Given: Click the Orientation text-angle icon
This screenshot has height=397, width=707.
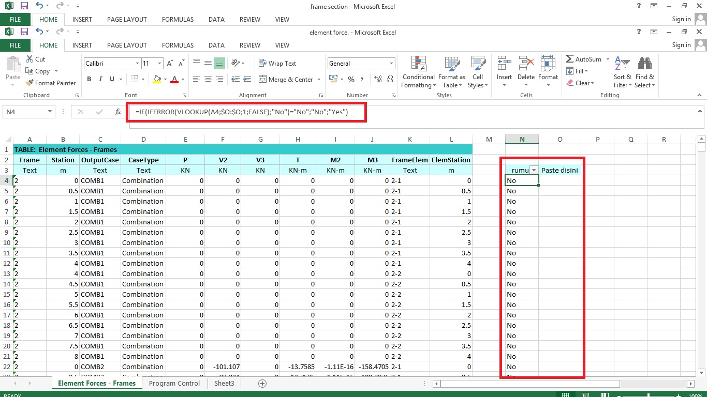Looking at the screenshot, I should click(235, 63).
